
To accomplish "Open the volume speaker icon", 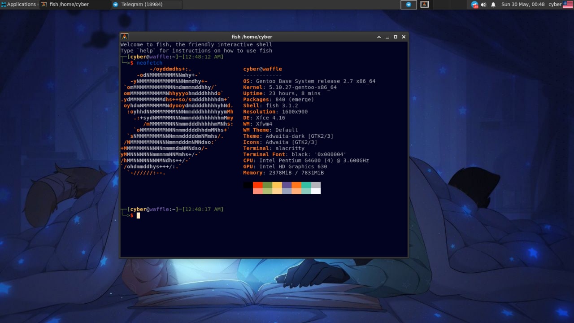I will 483,4.
